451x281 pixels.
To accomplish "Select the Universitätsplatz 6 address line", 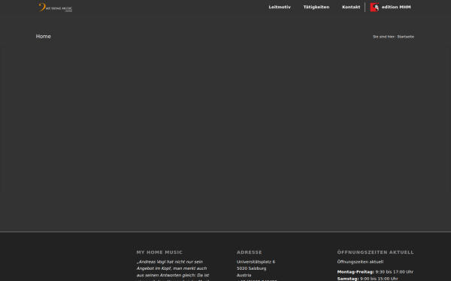I will coord(256,262).
